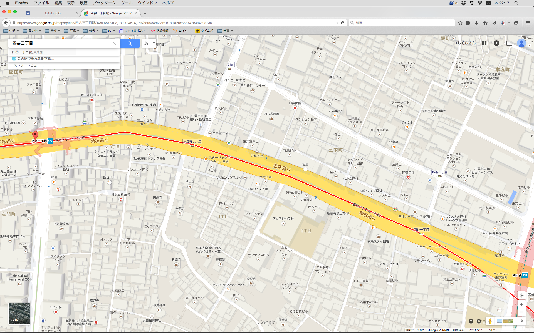The height and width of the screenshot is (333, 534).
Task: Expand the imagery panel double chevron
Action: click(x=522, y=321)
